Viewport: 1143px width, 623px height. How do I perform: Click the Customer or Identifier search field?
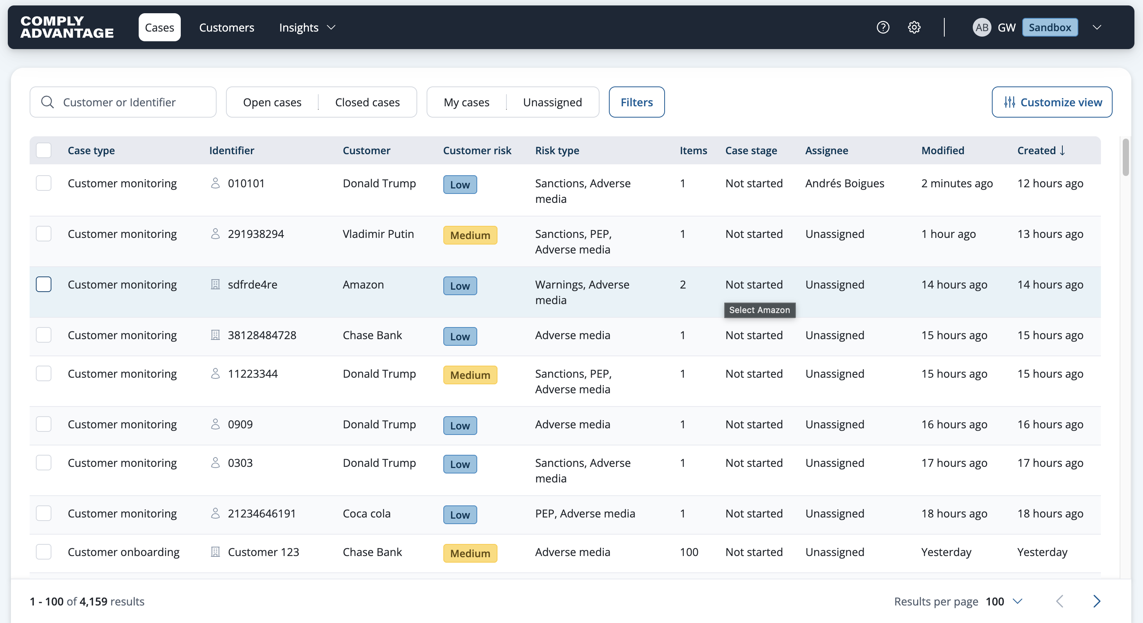[x=123, y=102]
